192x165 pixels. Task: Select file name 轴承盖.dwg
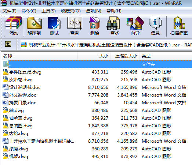click(x=21, y=118)
